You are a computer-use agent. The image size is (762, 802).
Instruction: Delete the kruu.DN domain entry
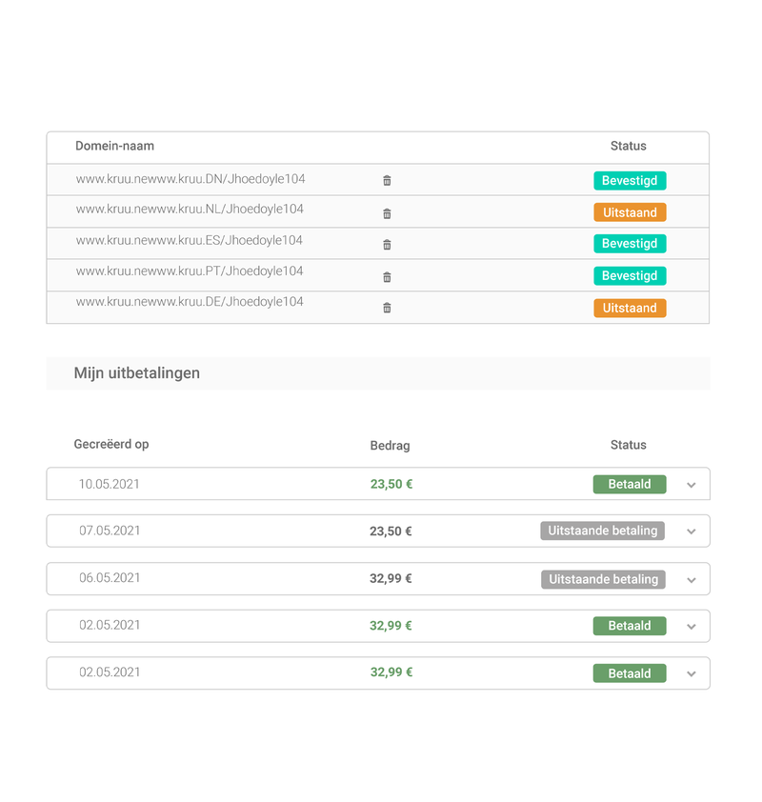point(387,180)
